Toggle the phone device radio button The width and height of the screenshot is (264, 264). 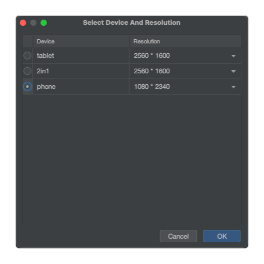(27, 87)
